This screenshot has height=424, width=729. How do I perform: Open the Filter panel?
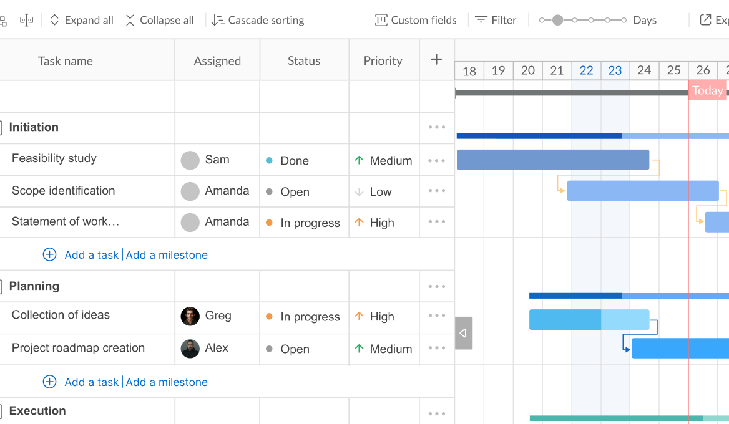point(496,20)
